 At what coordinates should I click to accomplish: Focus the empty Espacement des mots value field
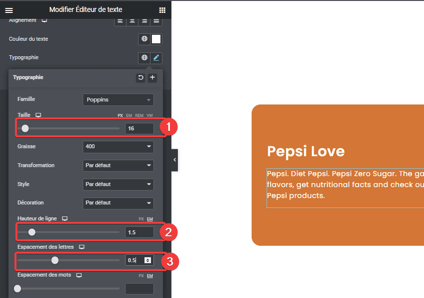pyautogui.click(x=140, y=289)
